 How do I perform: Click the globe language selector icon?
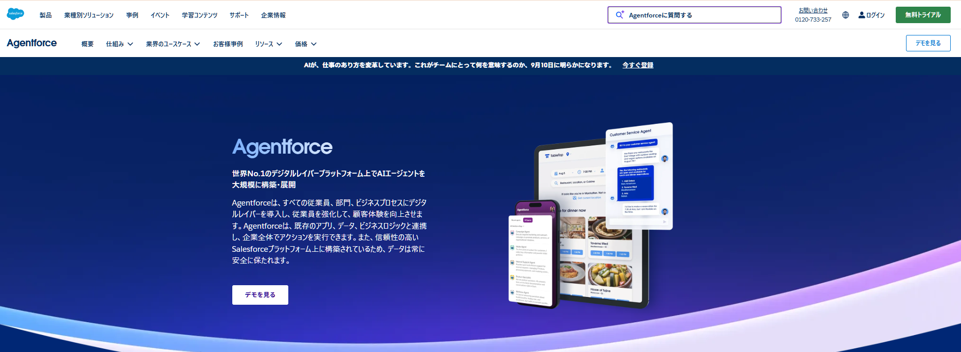tap(845, 15)
